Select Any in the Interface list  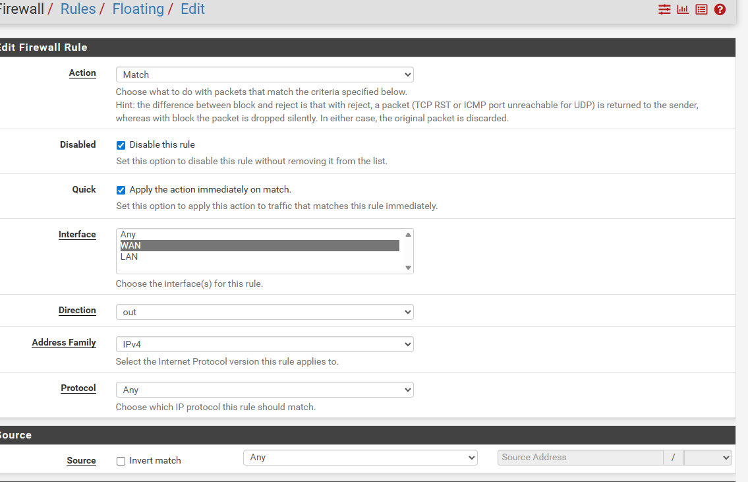click(128, 234)
